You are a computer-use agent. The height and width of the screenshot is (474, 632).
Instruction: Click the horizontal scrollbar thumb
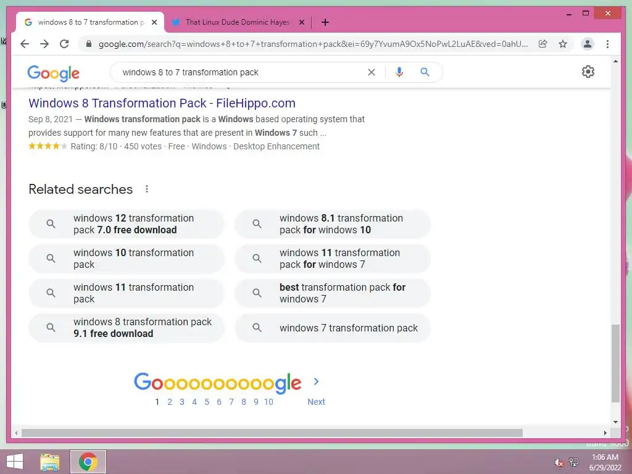tap(272, 433)
